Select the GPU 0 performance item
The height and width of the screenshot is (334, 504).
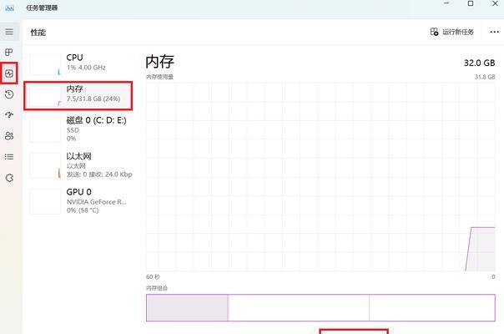(x=78, y=201)
